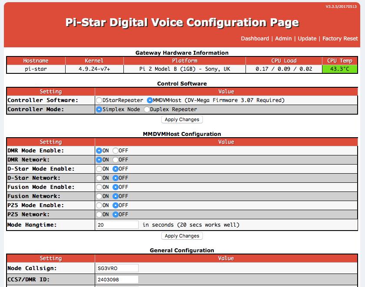The height and width of the screenshot is (287, 365).
Task: Set Fusion Network to OFF
Action: coord(116,196)
